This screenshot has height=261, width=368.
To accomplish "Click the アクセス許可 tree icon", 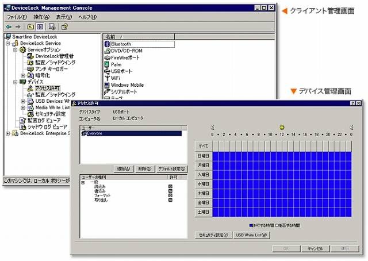I will [30, 89].
